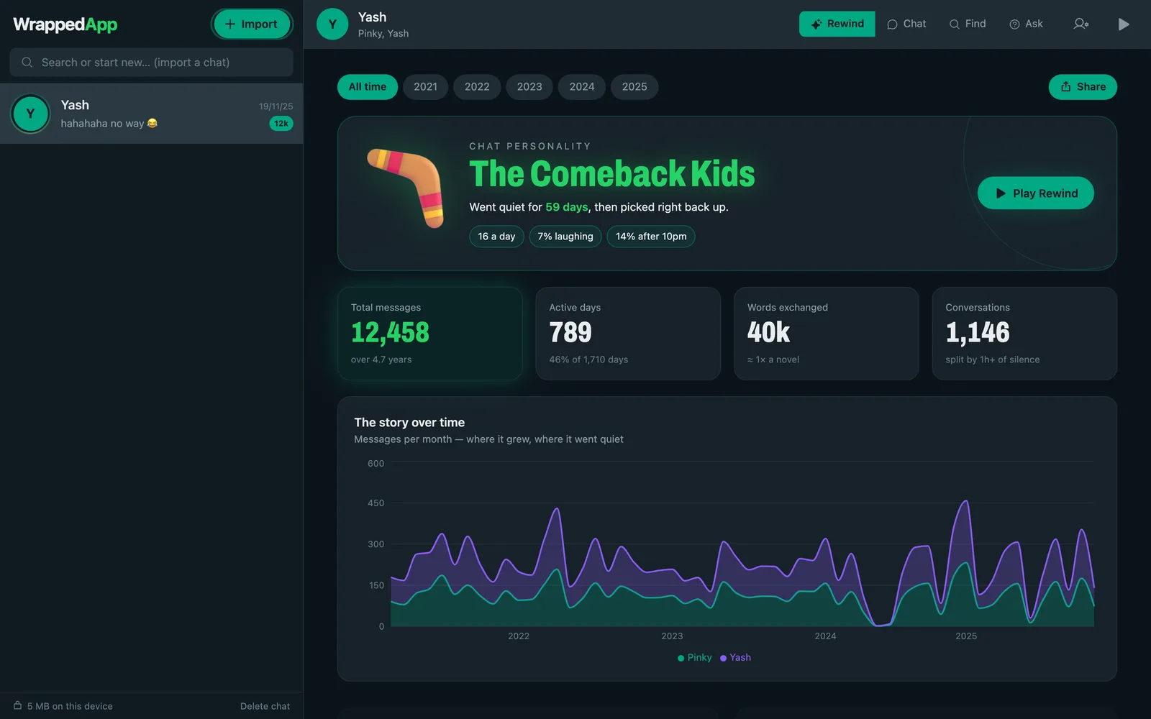The height and width of the screenshot is (719, 1151).
Task: Click the Import button
Action: pyautogui.click(x=252, y=24)
